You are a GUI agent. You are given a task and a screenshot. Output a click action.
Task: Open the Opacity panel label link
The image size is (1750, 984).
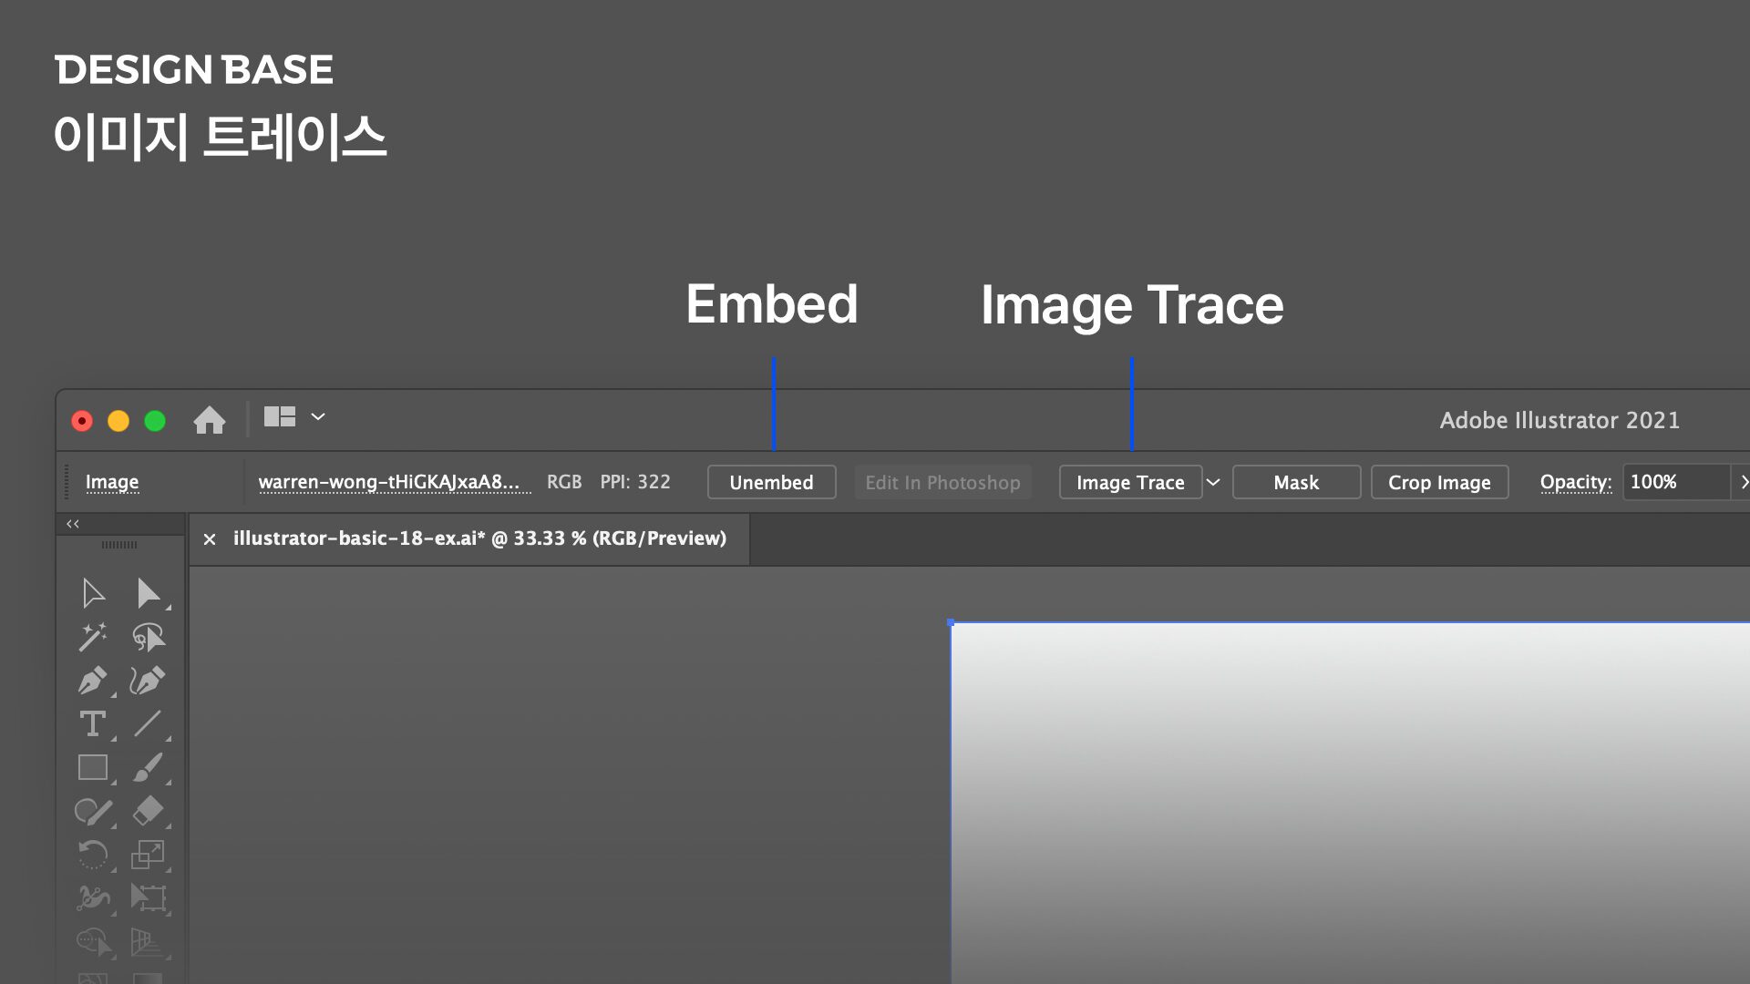(x=1575, y=482)
